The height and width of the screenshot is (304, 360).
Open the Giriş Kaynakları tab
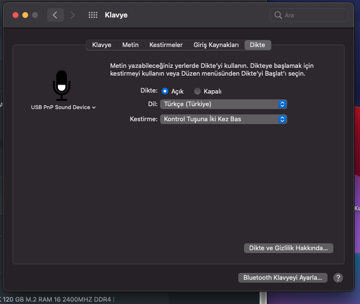coord(216,45)
